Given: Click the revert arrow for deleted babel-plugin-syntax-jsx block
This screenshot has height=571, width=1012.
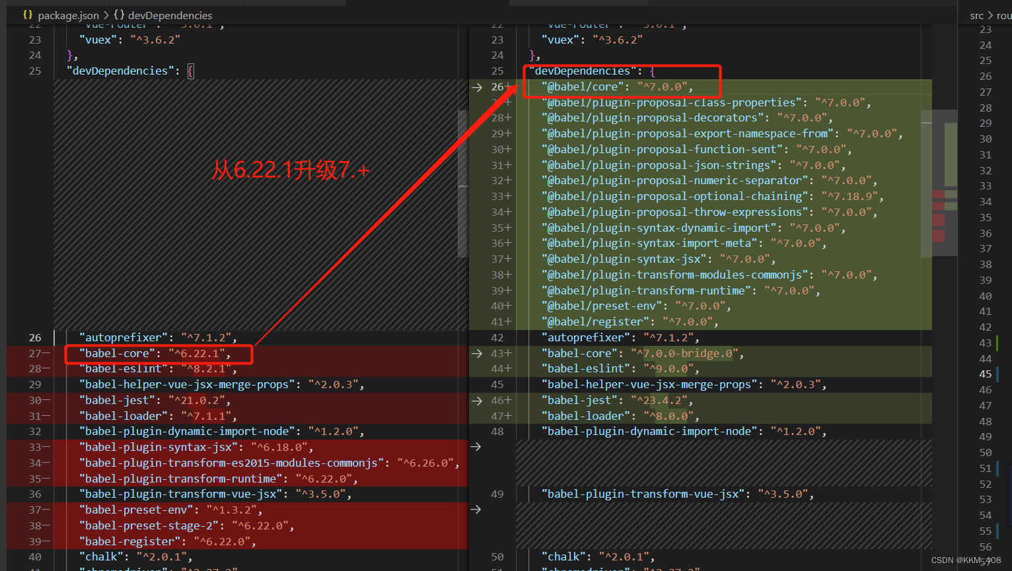Looking at the screenshot, I should coord(476,447).
